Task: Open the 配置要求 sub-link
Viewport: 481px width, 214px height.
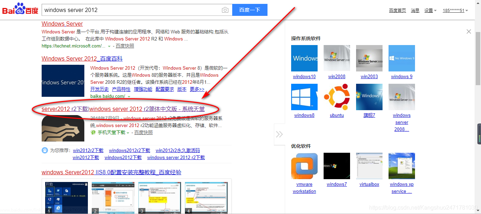Action: coord(165,89)
